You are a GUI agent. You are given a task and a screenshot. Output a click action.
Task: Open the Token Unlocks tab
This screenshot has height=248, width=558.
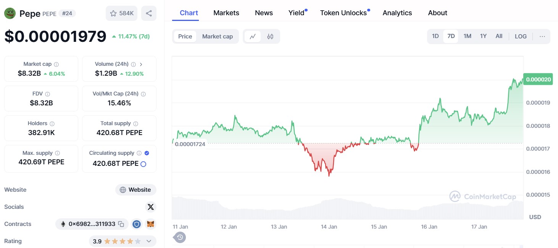click(343, 13)
